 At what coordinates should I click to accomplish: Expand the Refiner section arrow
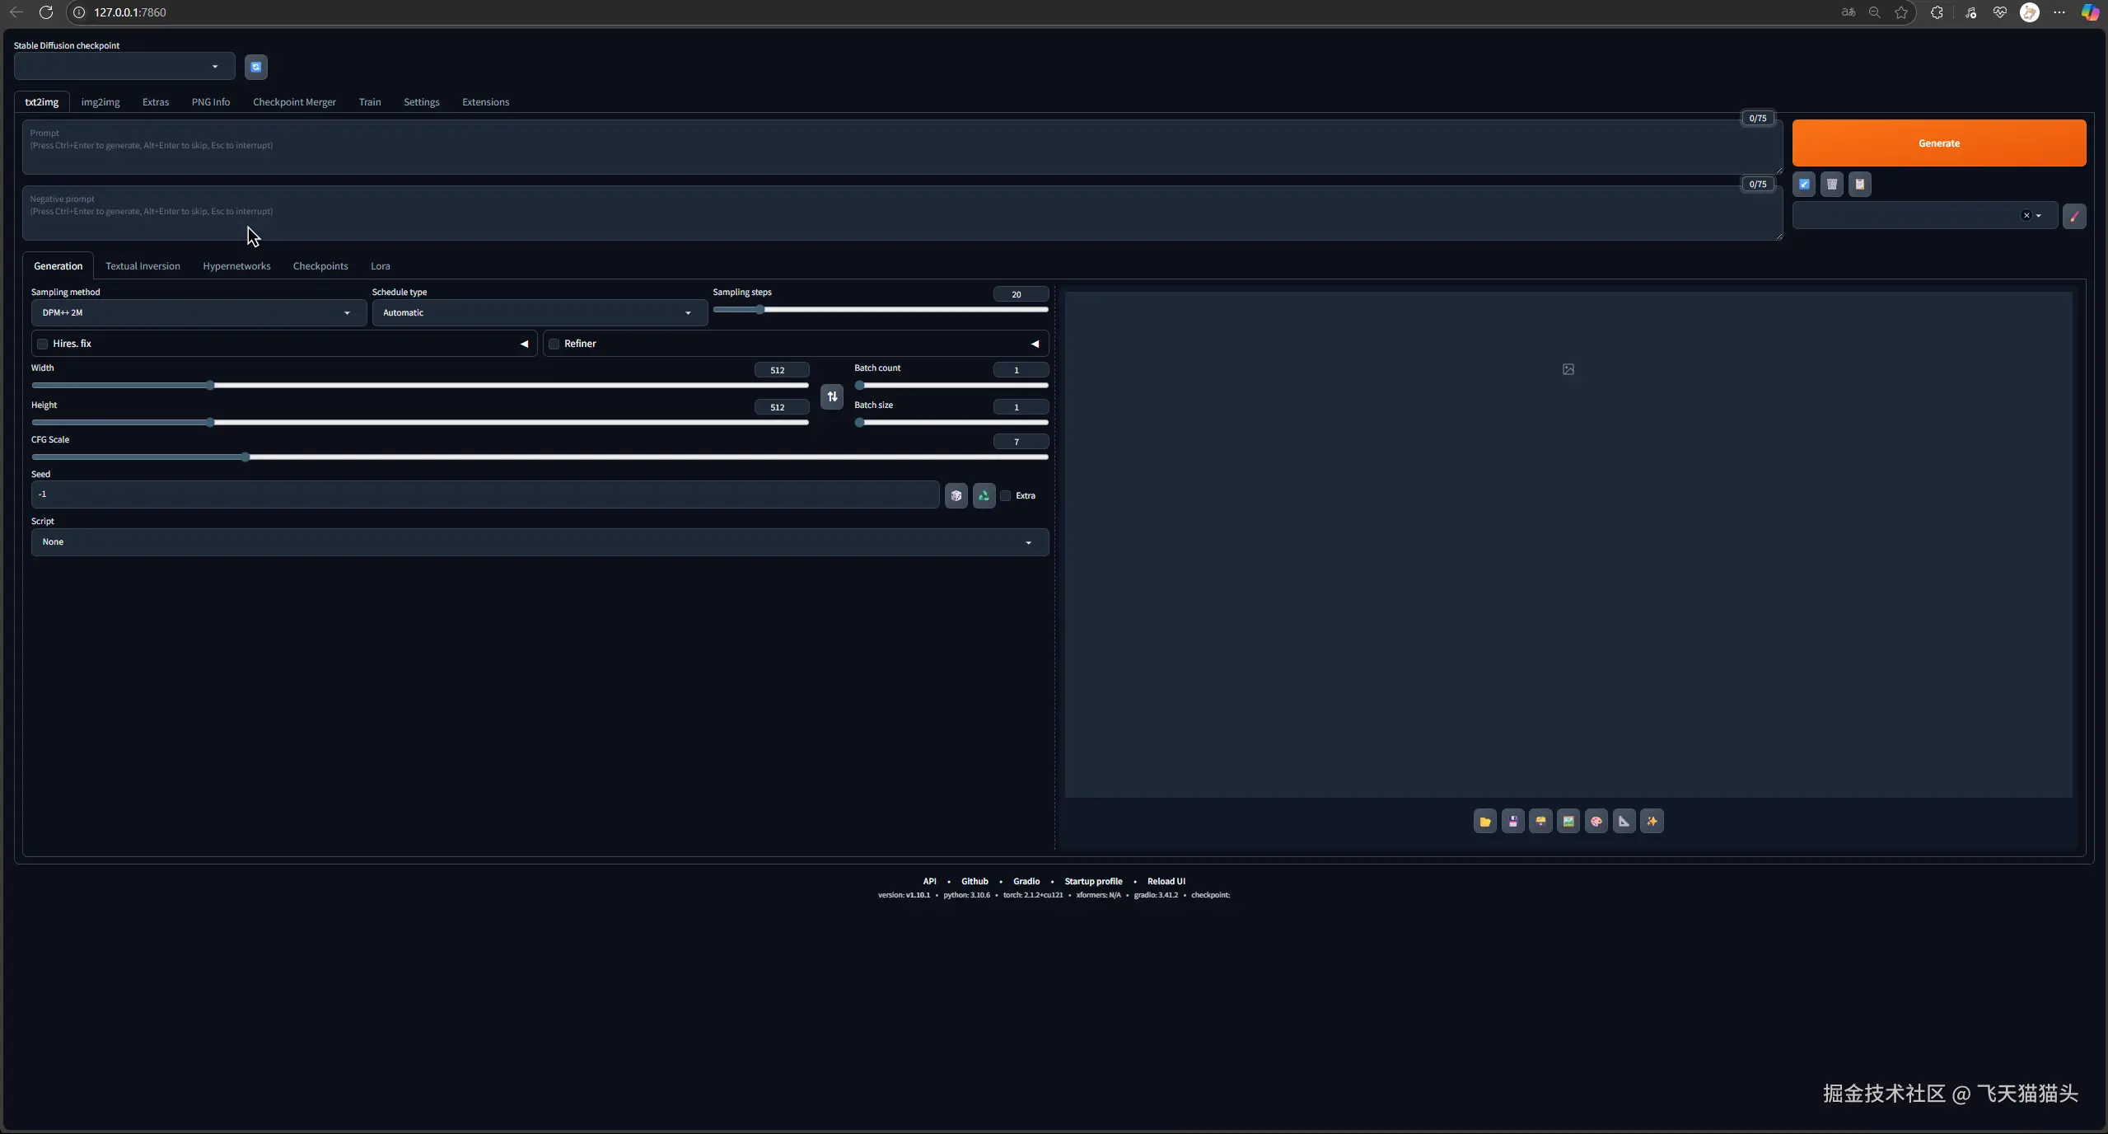[x=1035, y=344]
